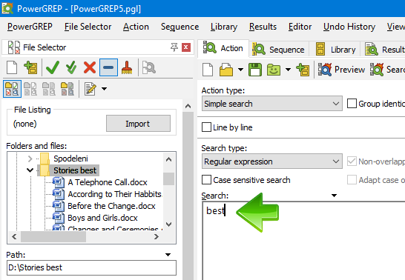This screenshot has height=280, width=405.
Task: Open the dropdown arrow above the Search box
Action: click(x=334, y=196)
